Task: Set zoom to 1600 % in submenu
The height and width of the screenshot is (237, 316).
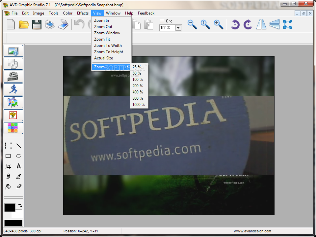Action: pos(139,104)
